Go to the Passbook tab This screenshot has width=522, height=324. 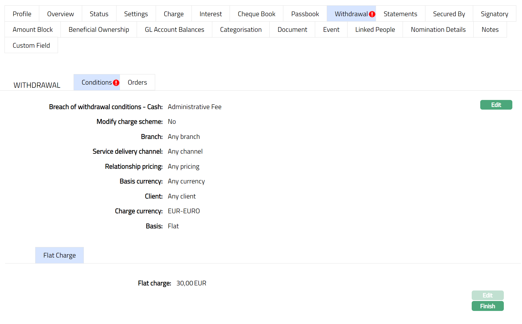pos(305,14)
